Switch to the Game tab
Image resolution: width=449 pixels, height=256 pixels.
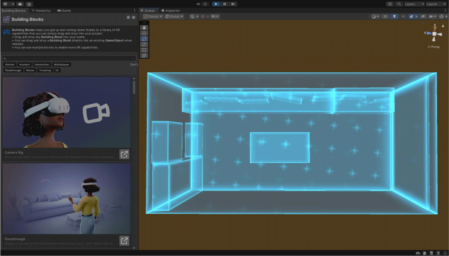click(64, 11)
